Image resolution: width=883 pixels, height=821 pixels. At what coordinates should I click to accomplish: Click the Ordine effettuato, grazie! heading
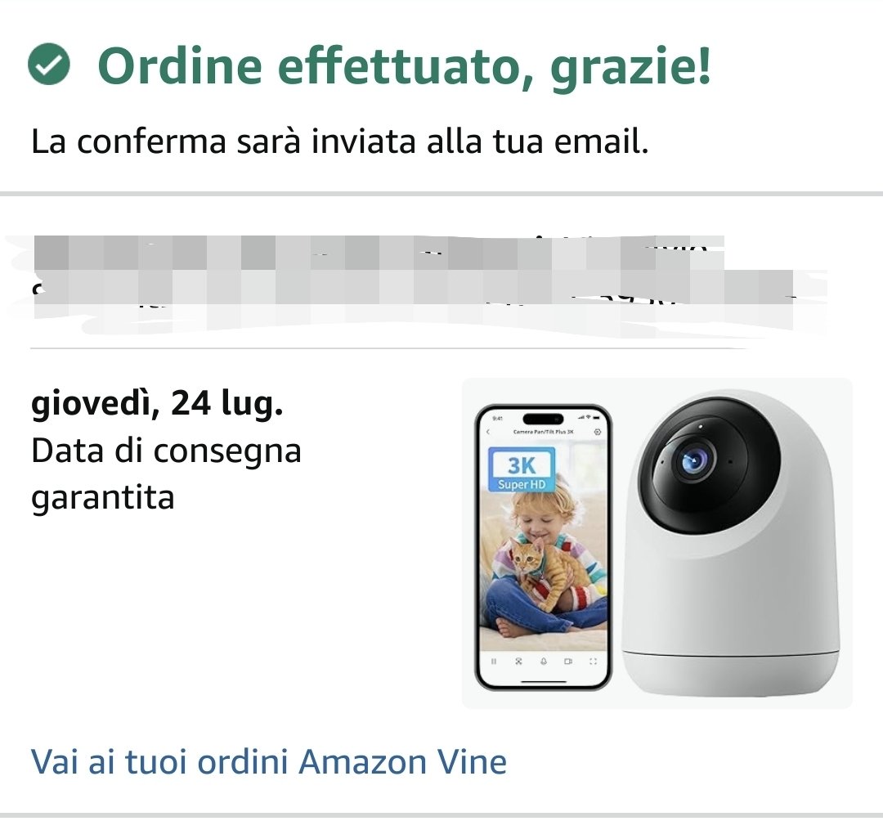(405, 66)
